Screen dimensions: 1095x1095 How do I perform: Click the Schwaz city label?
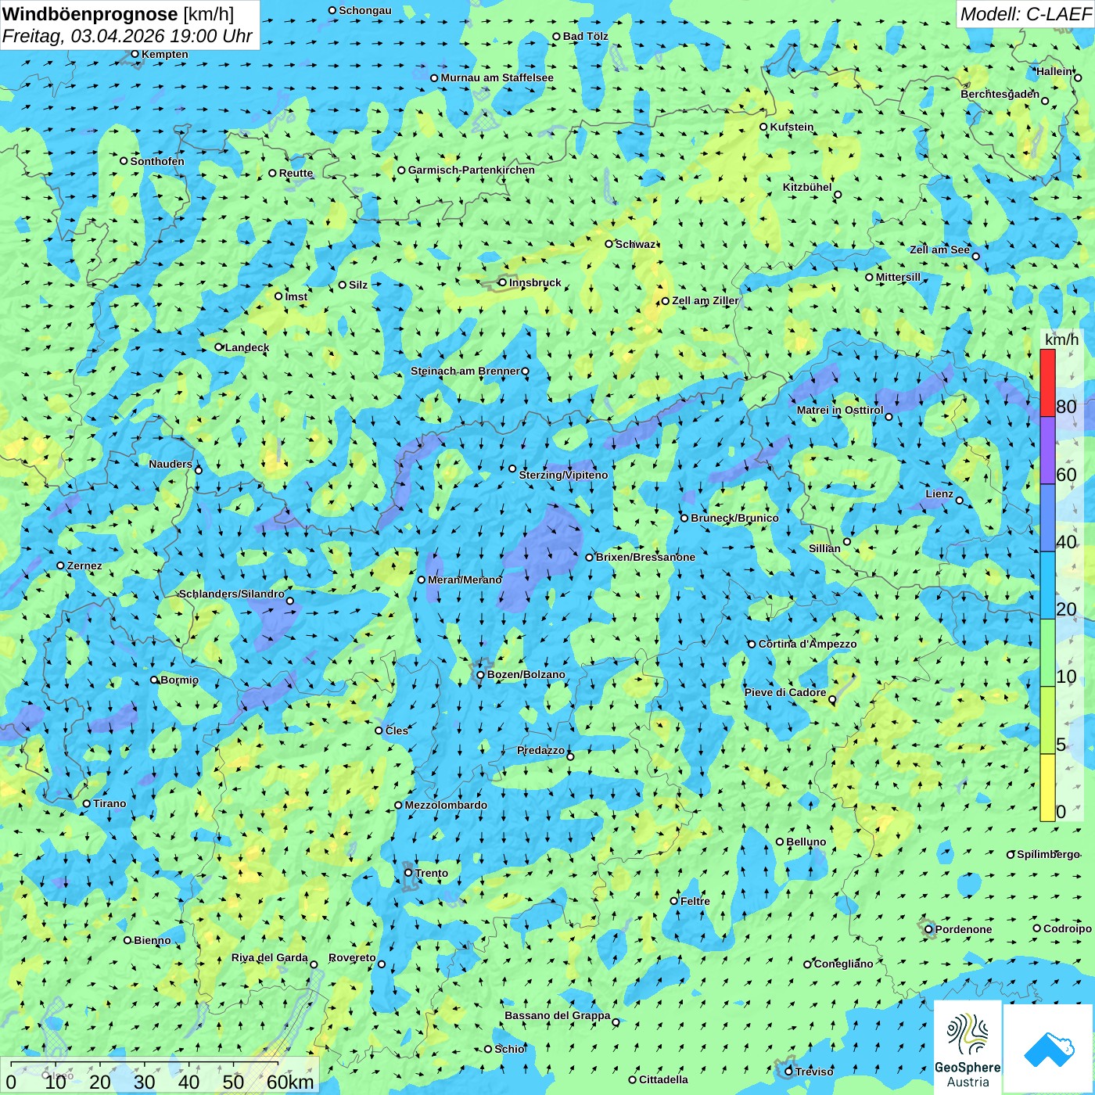635,244
